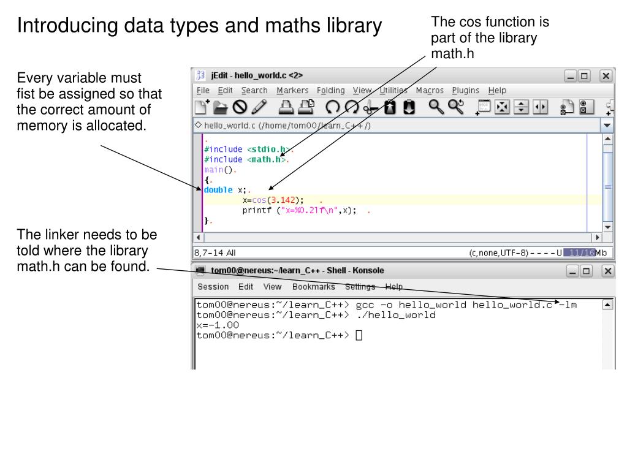Click the Close Buffer icon in jEdit toolbar
The width and height of the screenshot is (627, 470).
[x=240, y=107]
